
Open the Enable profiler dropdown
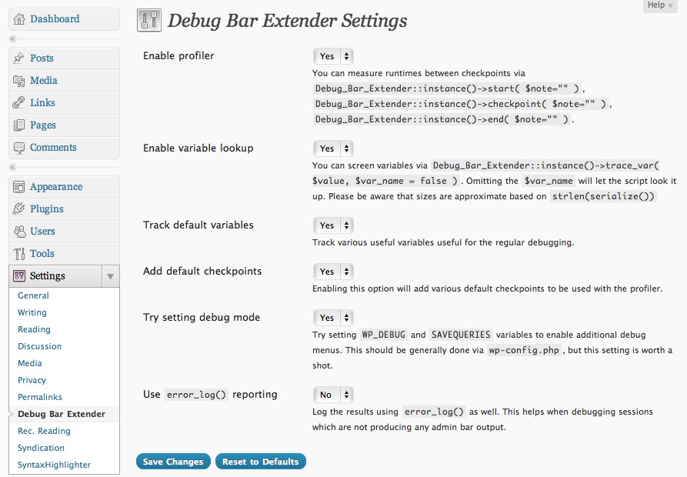[333, 56]
